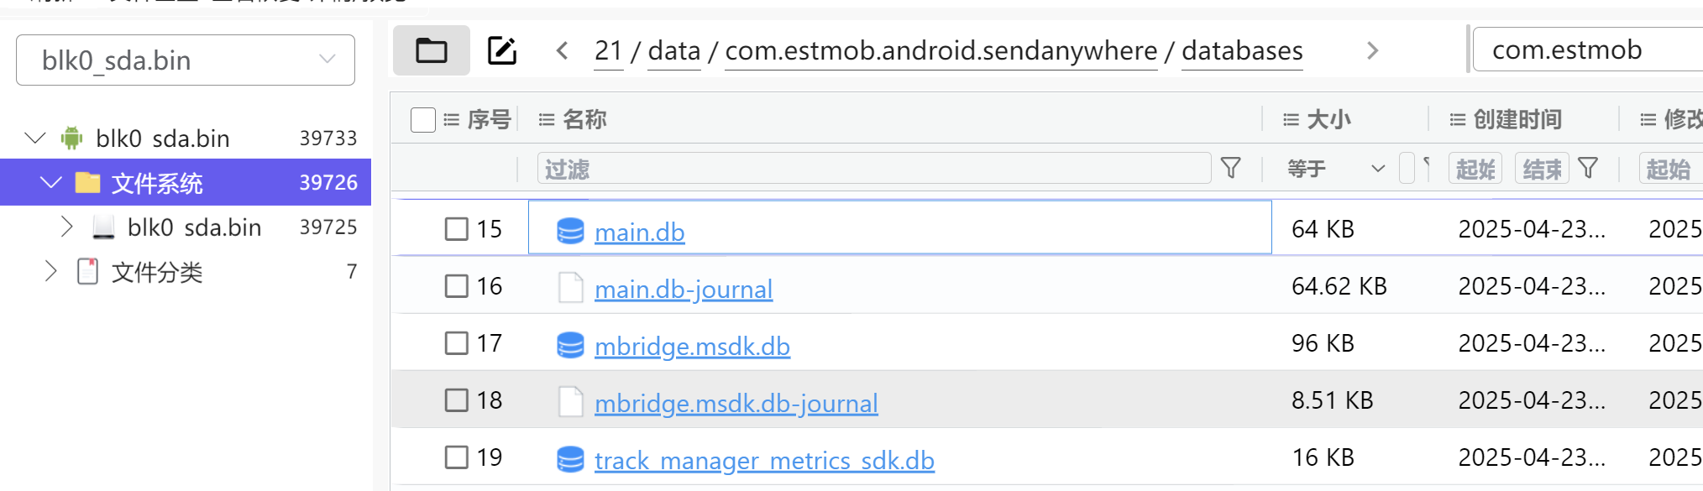Open the 等于 size comparison dropdown
The image size is (1703, 491).
click(1335, 169)
